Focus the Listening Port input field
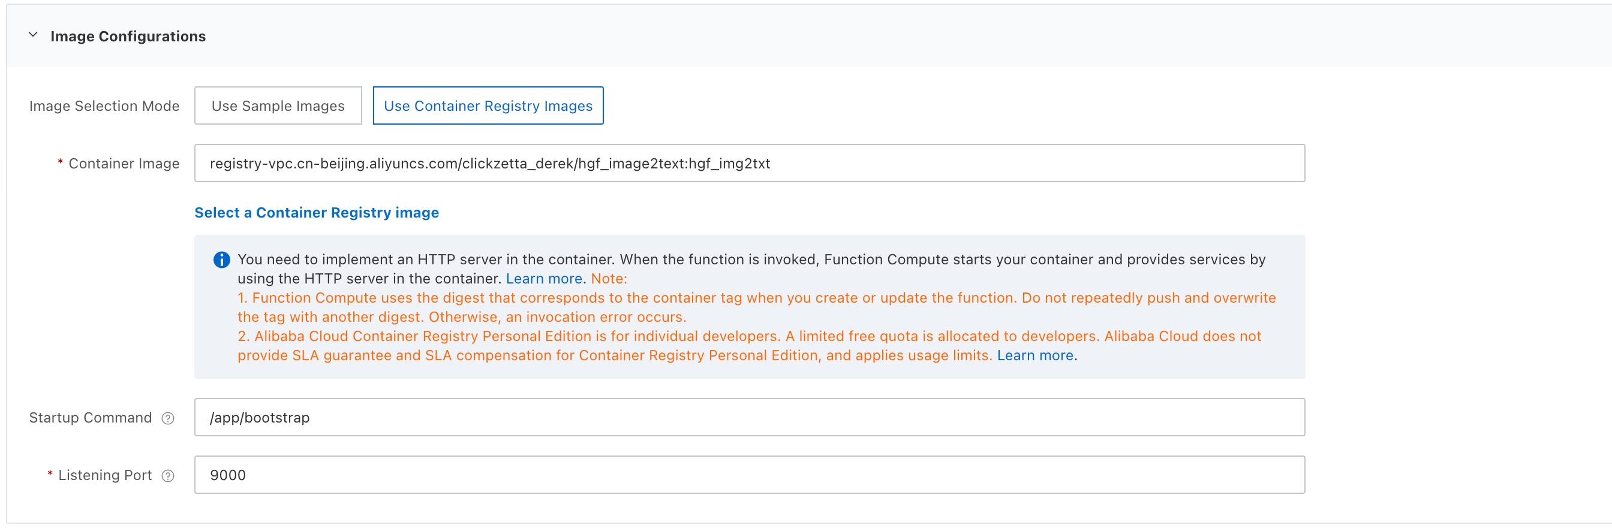This screenshot has width=1612, height=531. 748,475
